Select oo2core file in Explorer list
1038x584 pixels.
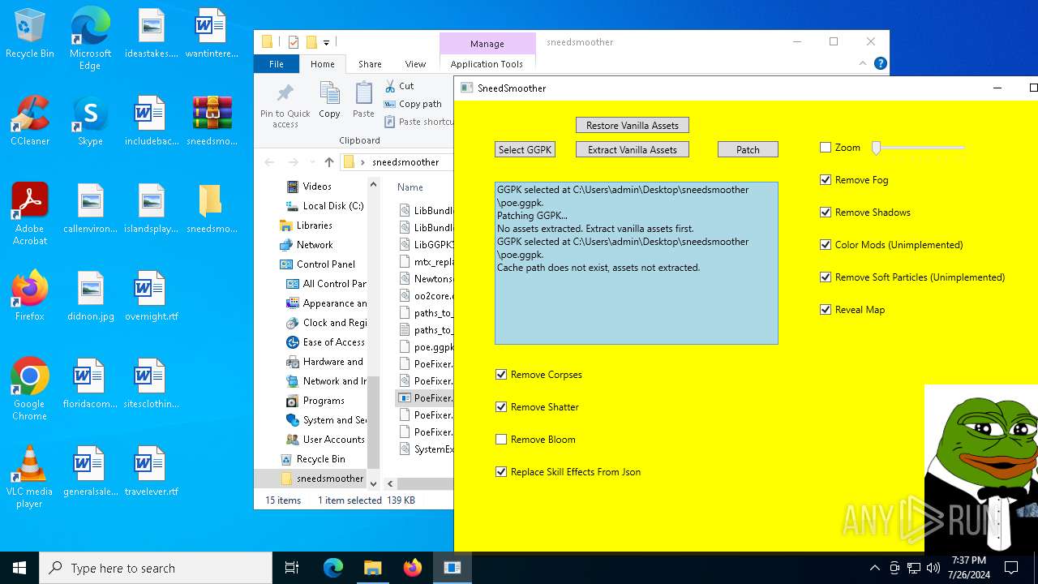(427, 296)
